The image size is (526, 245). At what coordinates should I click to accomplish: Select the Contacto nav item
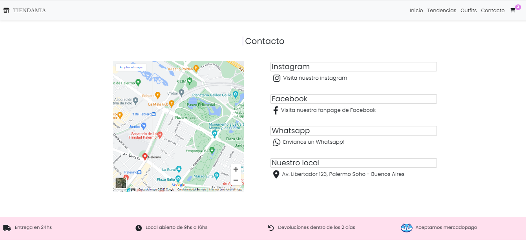point(493,11)
